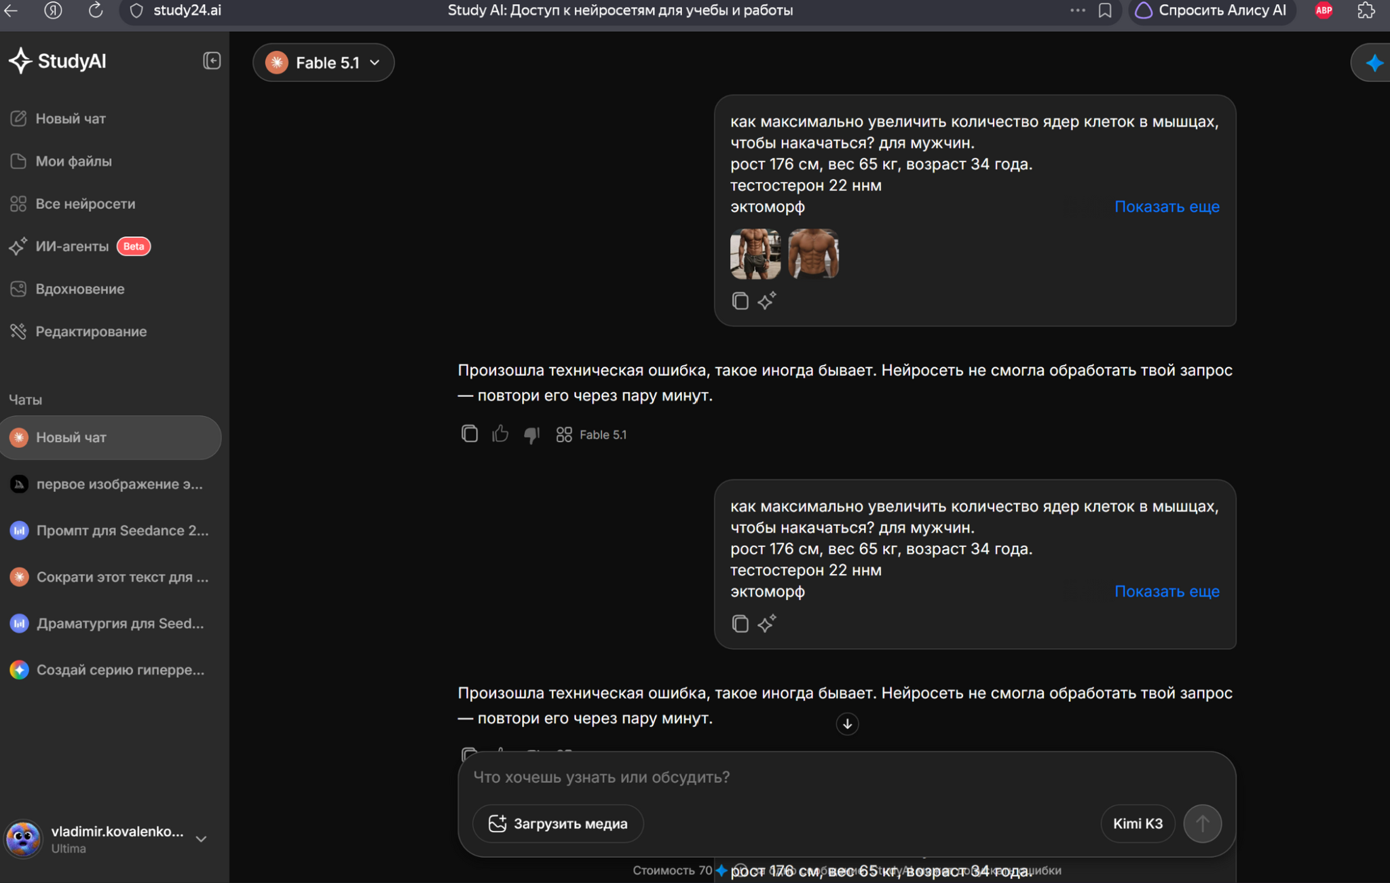Expand the vladimir.kovalenko account menu

point(201,839)
